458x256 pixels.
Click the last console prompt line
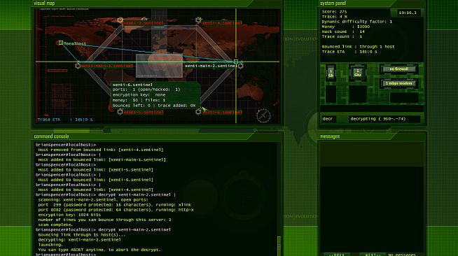pyautogui.click(x=66, y=255)
